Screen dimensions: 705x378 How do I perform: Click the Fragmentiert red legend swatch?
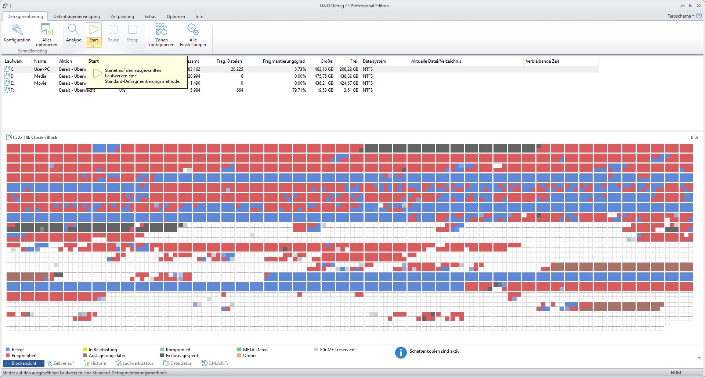[x=8, y=356]
